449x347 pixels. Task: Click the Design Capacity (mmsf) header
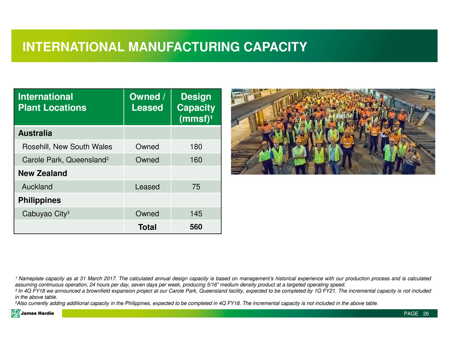tap(196, 108)
